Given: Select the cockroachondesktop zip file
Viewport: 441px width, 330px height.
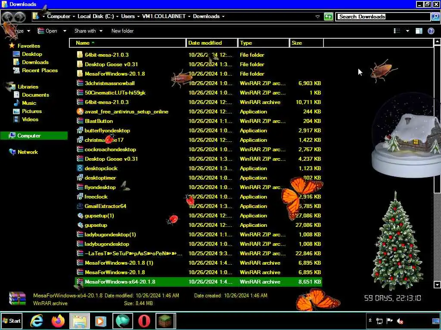Looking at the screenshot, I should [x=110, y=149].
